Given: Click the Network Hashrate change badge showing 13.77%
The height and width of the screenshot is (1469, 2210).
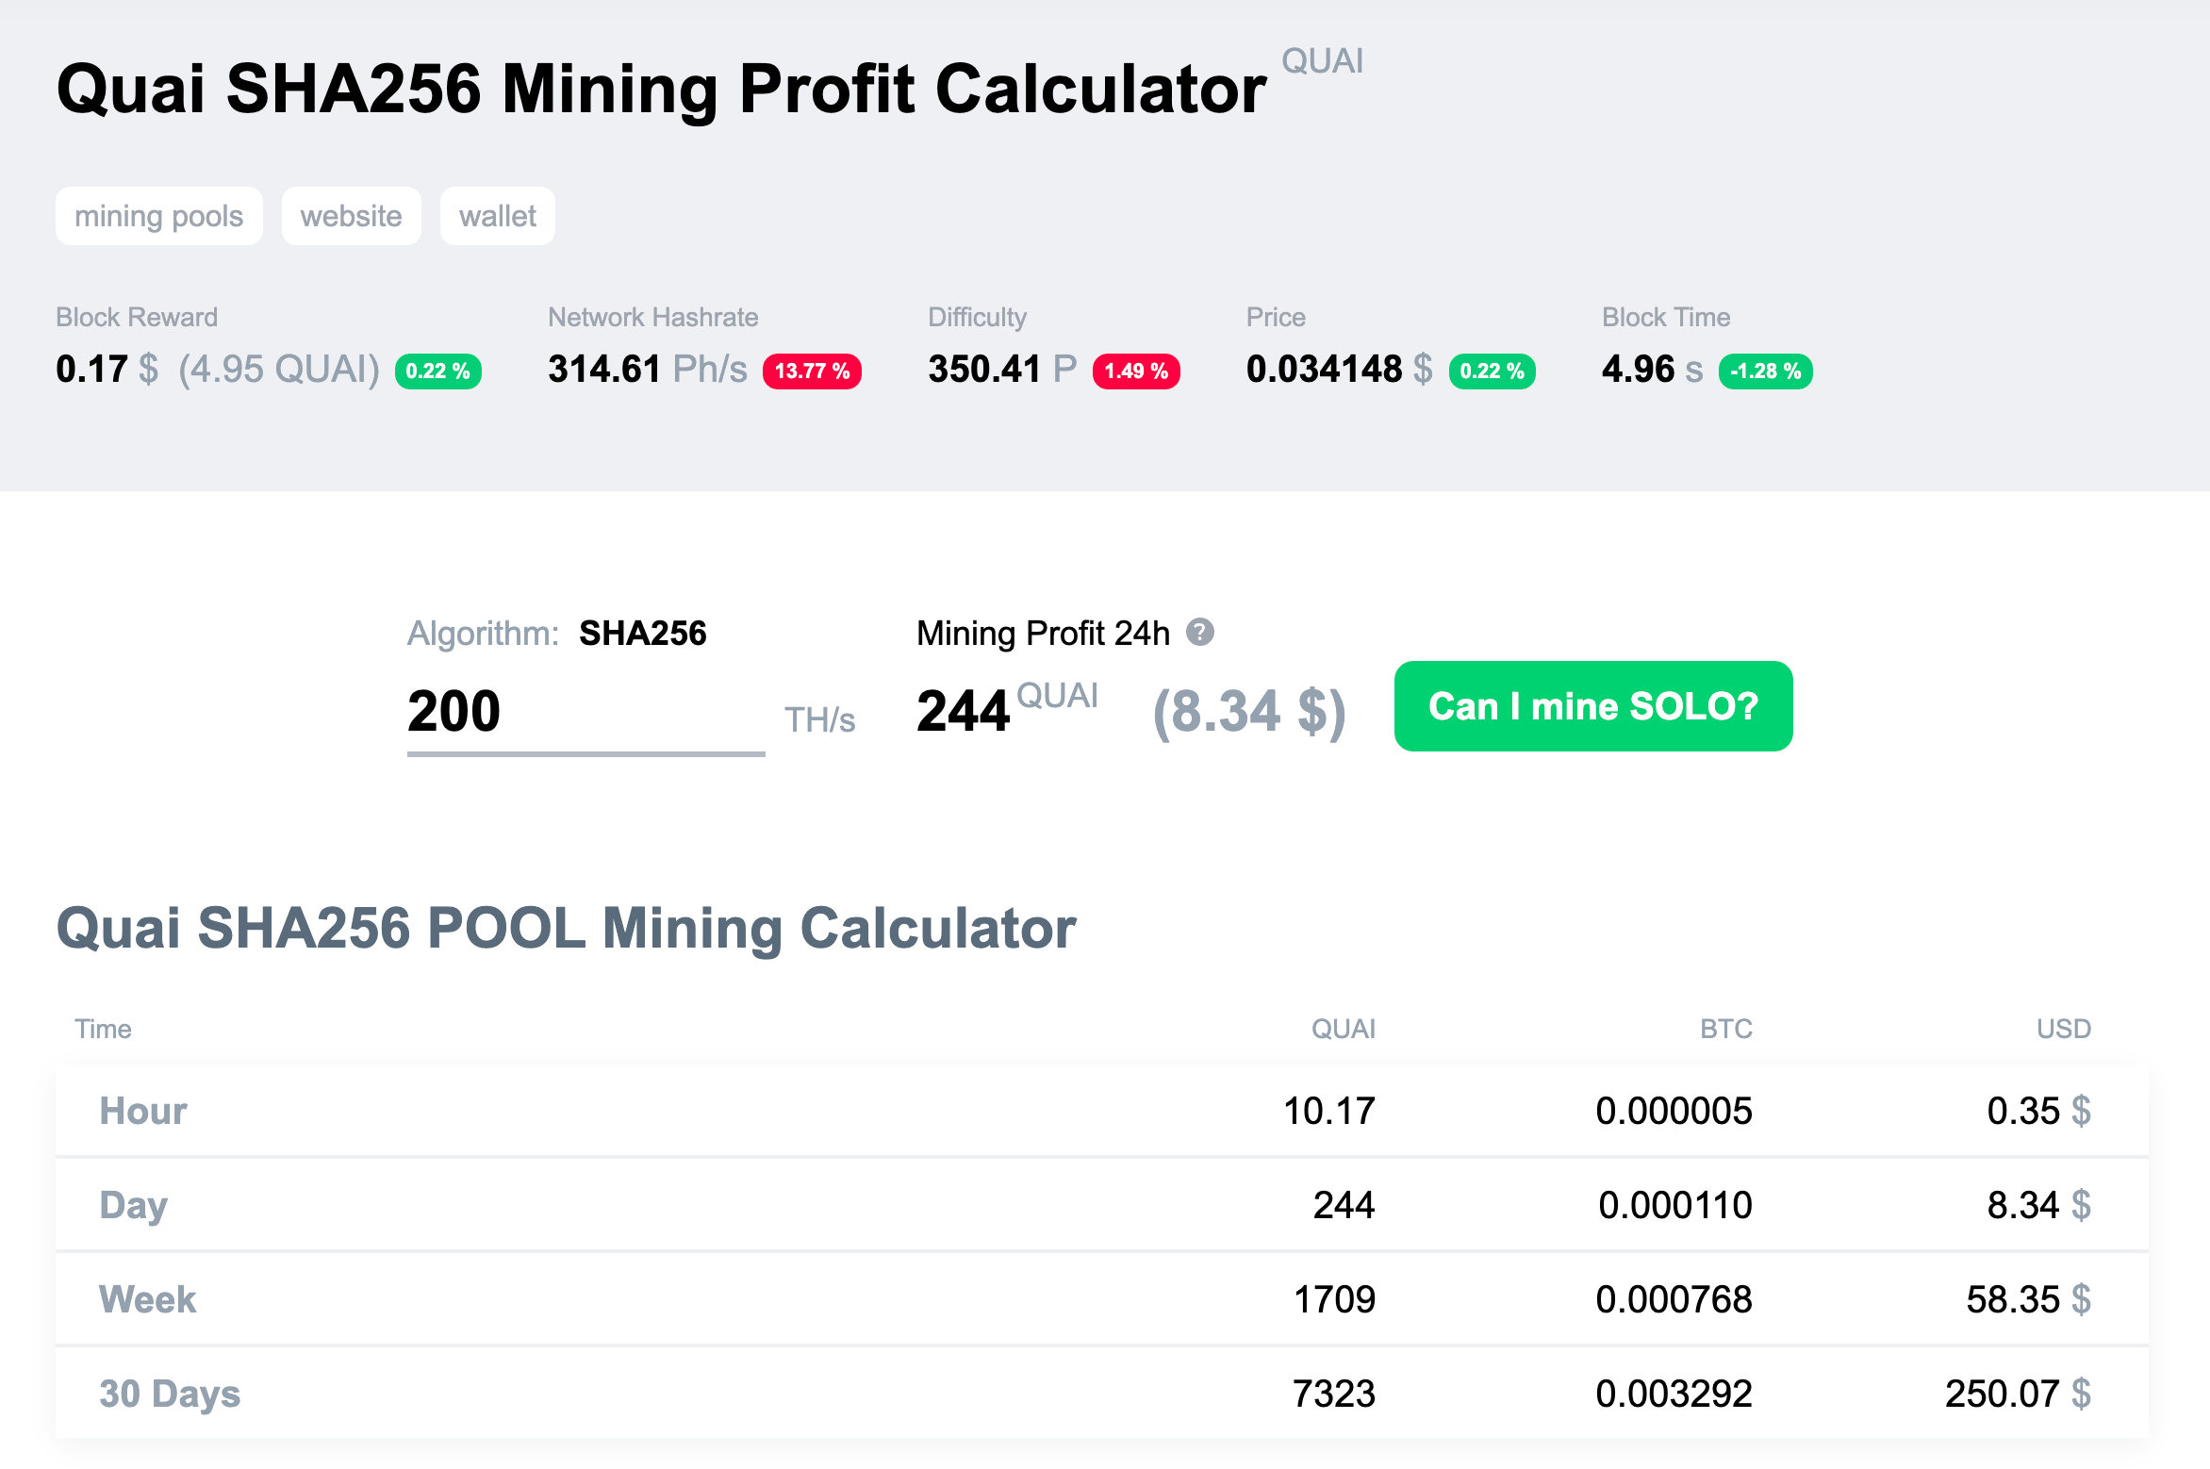Looking at the screenshot, I should [x=812, y=371].
